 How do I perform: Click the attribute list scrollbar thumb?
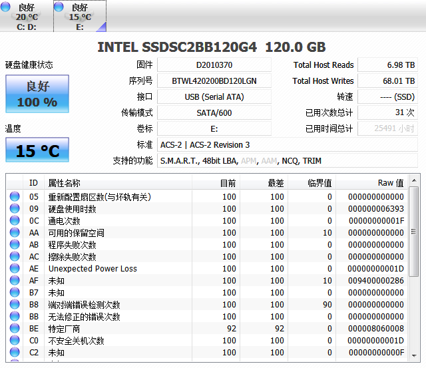click(x=414, y=232)
